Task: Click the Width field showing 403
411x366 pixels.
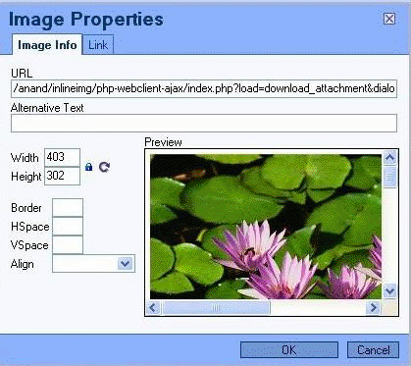Action: [x=62, y=157]
